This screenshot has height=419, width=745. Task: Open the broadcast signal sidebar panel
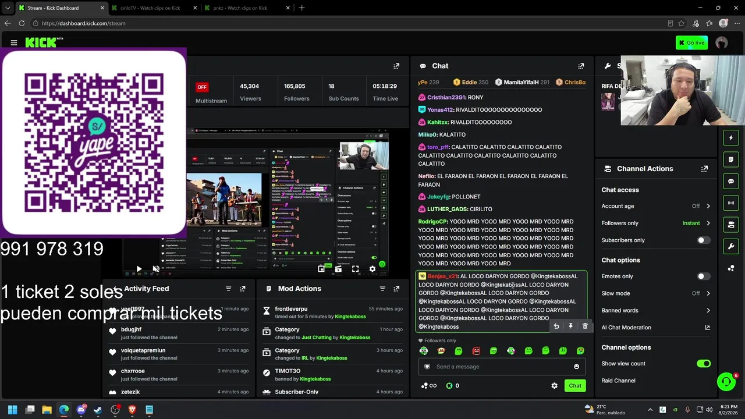[731, 203]
